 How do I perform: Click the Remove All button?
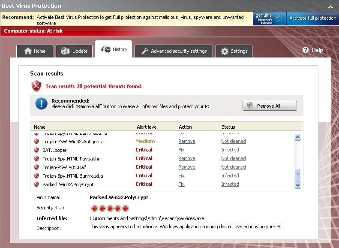pyautogui.click(x=270, y=106)
